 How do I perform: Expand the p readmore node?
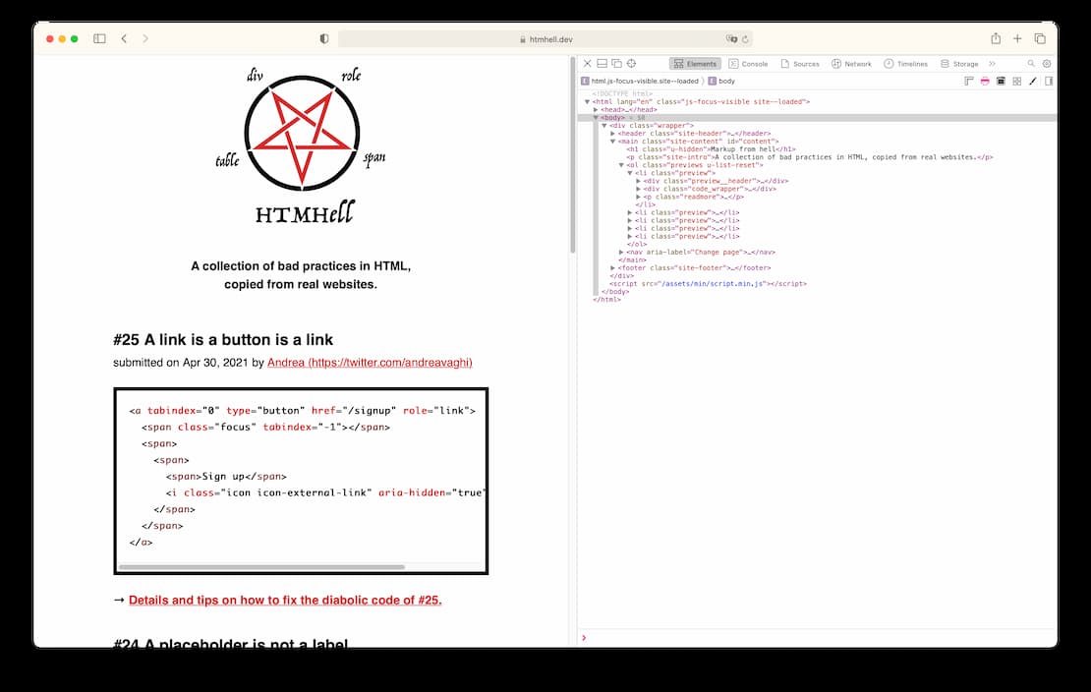(x=638, y=197)
